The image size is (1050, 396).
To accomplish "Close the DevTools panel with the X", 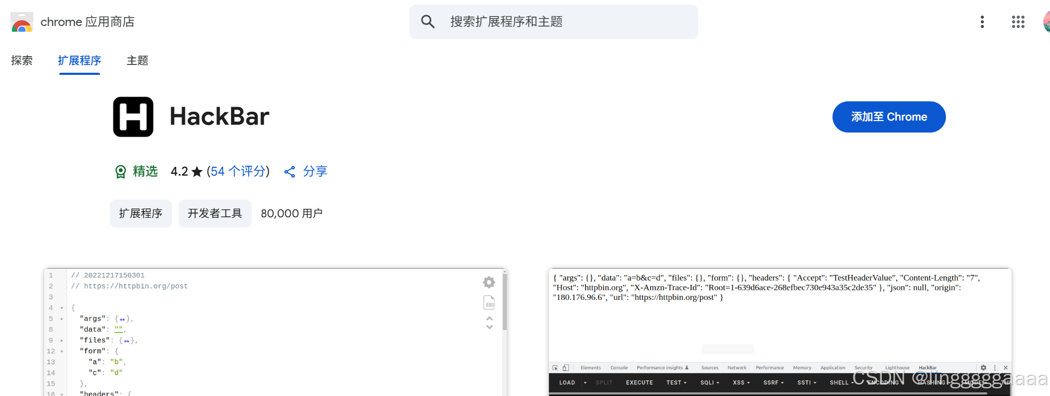I will point(1006,367).
